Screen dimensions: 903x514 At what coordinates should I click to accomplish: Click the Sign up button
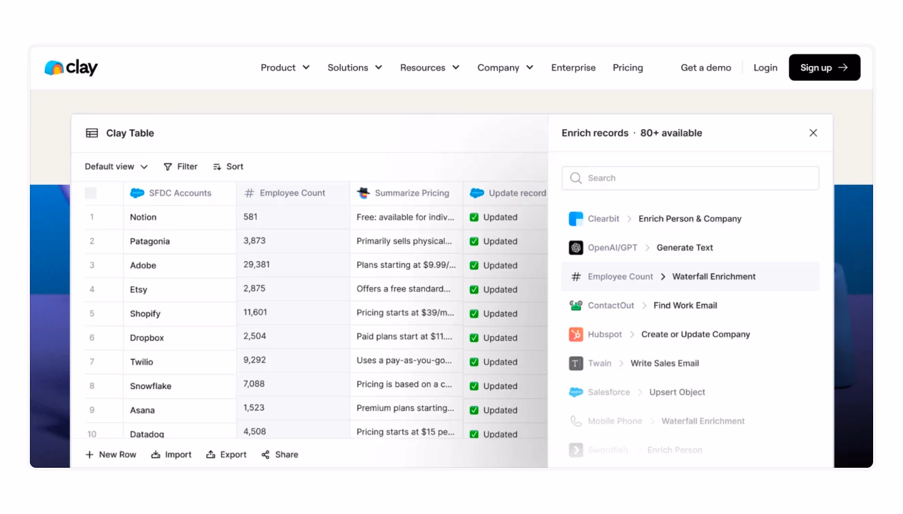click(824, 67)
